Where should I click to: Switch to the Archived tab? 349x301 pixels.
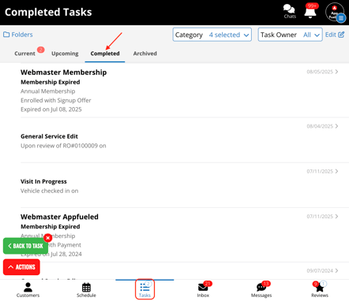(x=145, y=54)
